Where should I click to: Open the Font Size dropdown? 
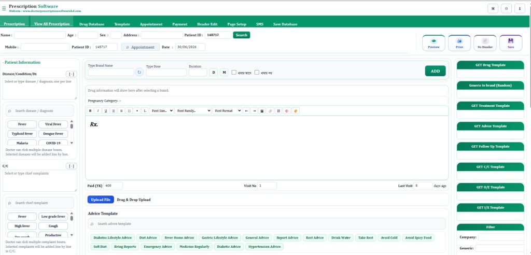[x=162, y=111]
